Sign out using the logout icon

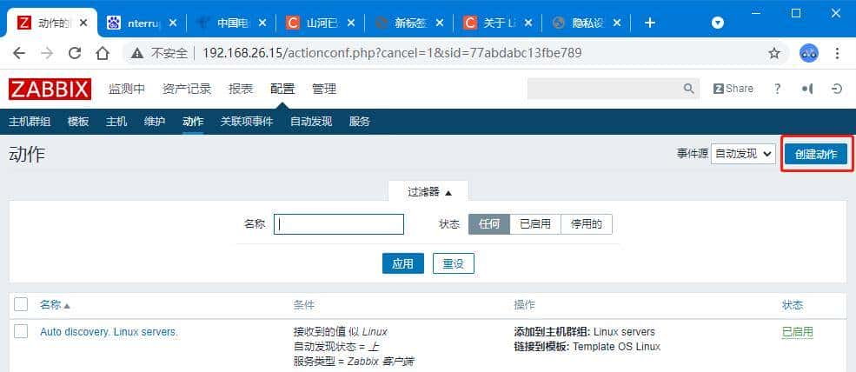(837, 89)
